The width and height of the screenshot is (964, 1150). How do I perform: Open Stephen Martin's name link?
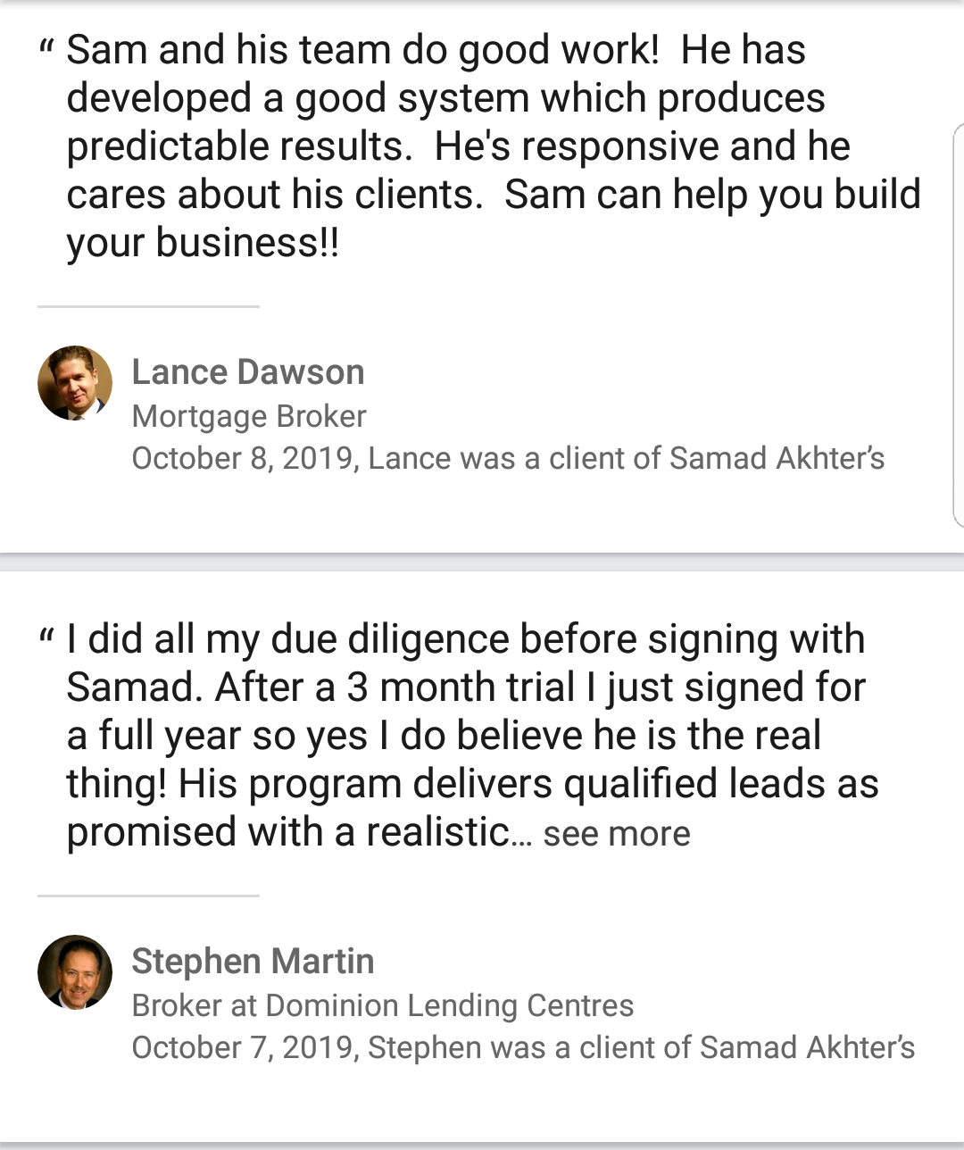(253, 962)
